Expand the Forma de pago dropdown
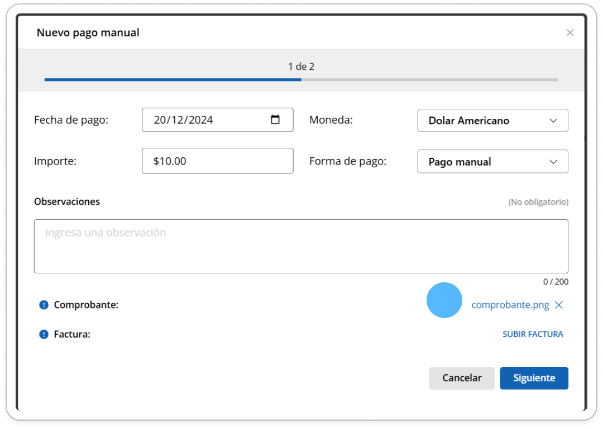 click(492, 161)
